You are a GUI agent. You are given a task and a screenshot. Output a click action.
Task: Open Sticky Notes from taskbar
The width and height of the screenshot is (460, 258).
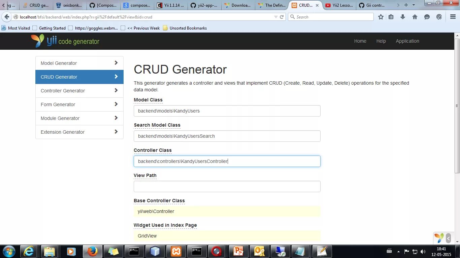(113, 251)
